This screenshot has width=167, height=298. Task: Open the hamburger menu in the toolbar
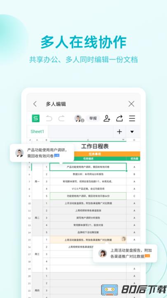click(x=132, y=118)
